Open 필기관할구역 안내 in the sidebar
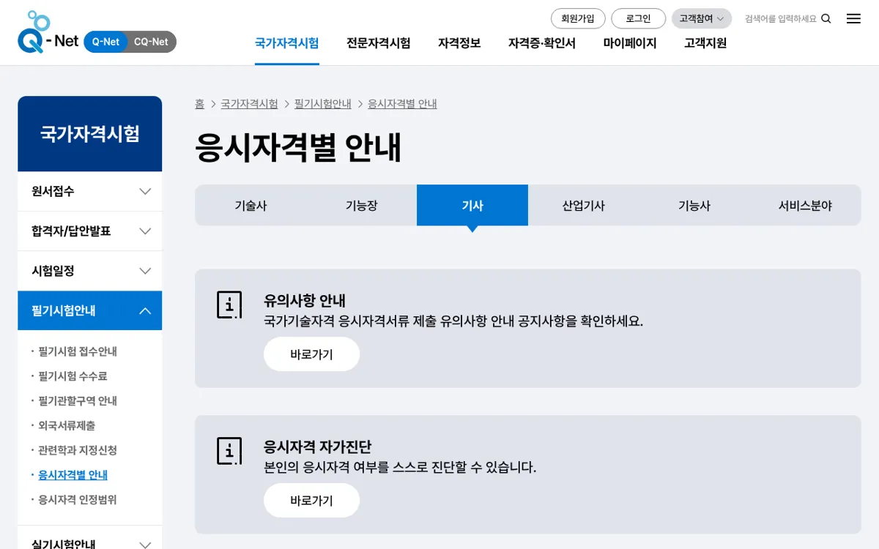The image size is (879, 549). (78, 401)
